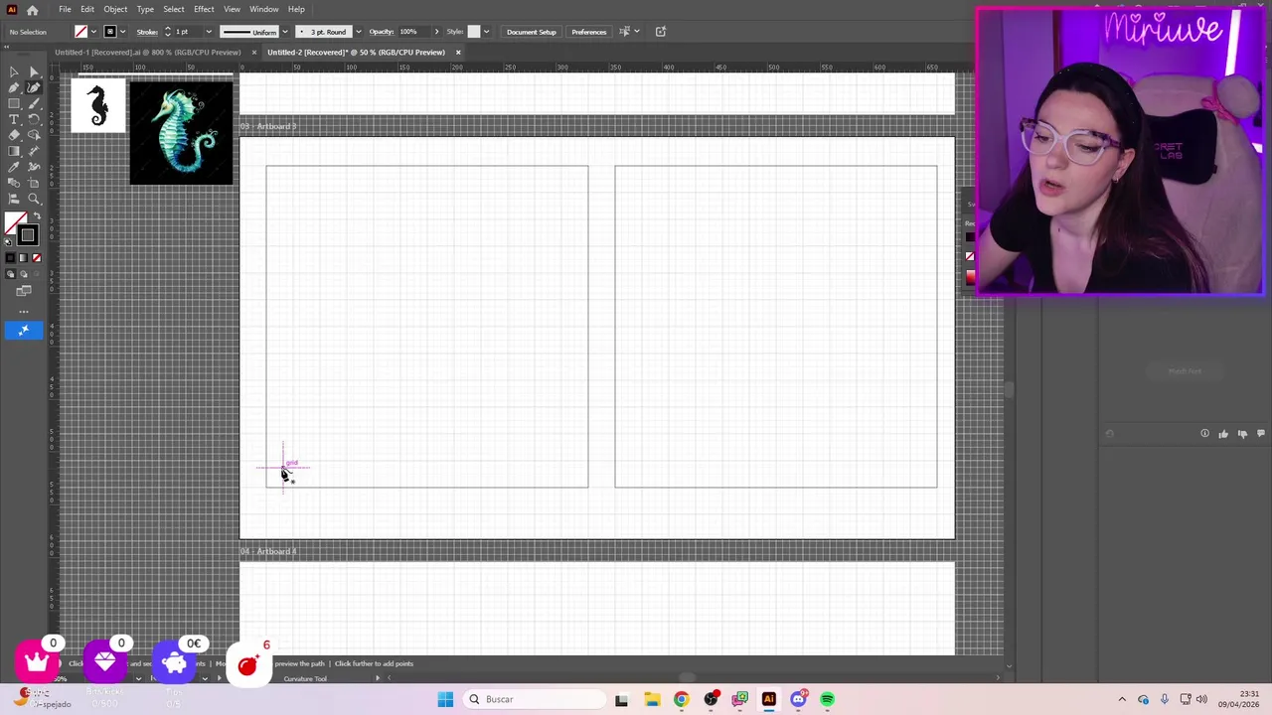Open the stroke weight dropdown
1272x715 pixels.
208,32
